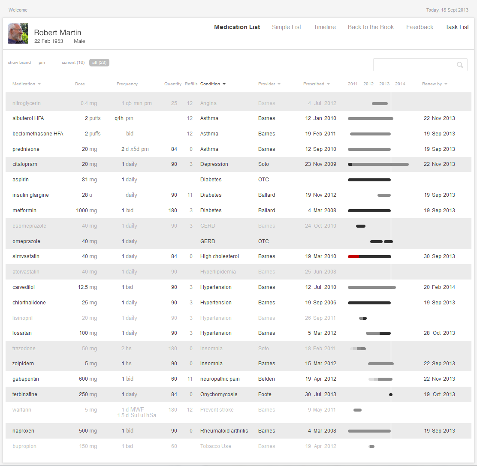Show only current (16) medications

[x=73, y=63]
